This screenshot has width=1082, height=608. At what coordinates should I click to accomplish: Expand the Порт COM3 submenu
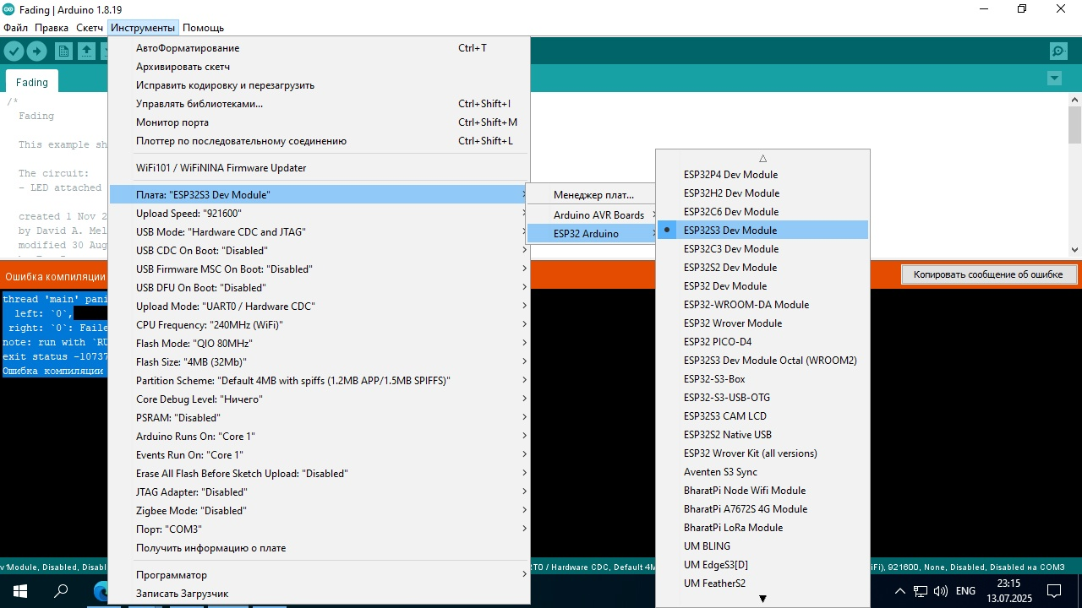(x=320, y=529)
